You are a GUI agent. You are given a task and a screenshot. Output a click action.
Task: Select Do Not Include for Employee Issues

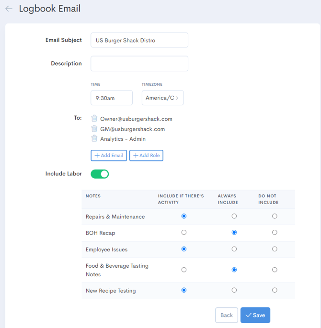pyautogui.click(x=275, y=249)
